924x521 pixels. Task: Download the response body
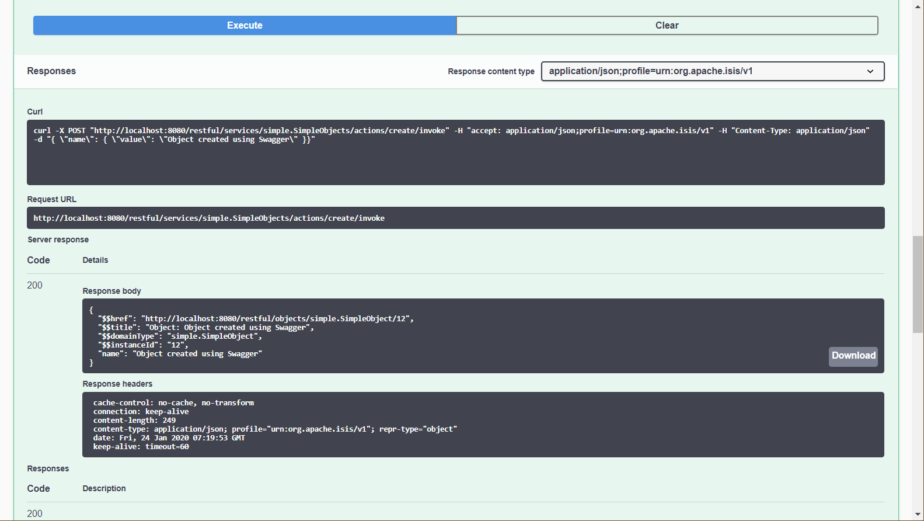(853, 356)
